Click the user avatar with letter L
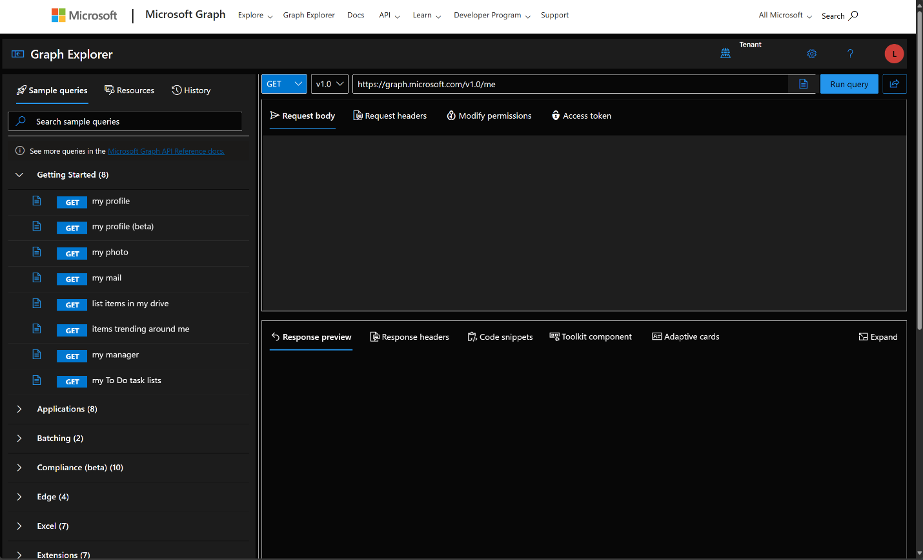This screenshot has height=560, width=923. (894, 54)
